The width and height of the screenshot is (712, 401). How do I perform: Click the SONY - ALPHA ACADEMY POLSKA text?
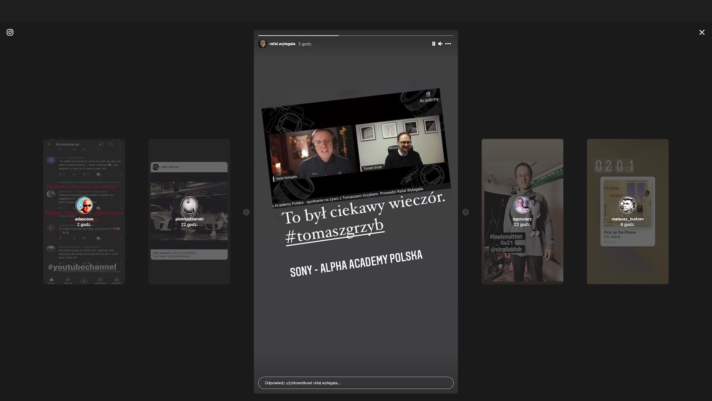356,264
